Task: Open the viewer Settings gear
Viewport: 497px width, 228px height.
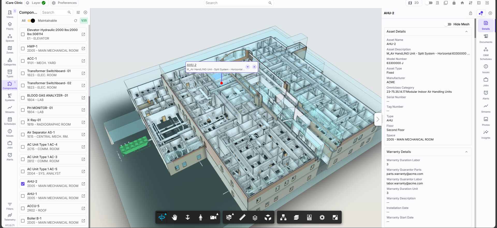Action: [x=322, y=217]
